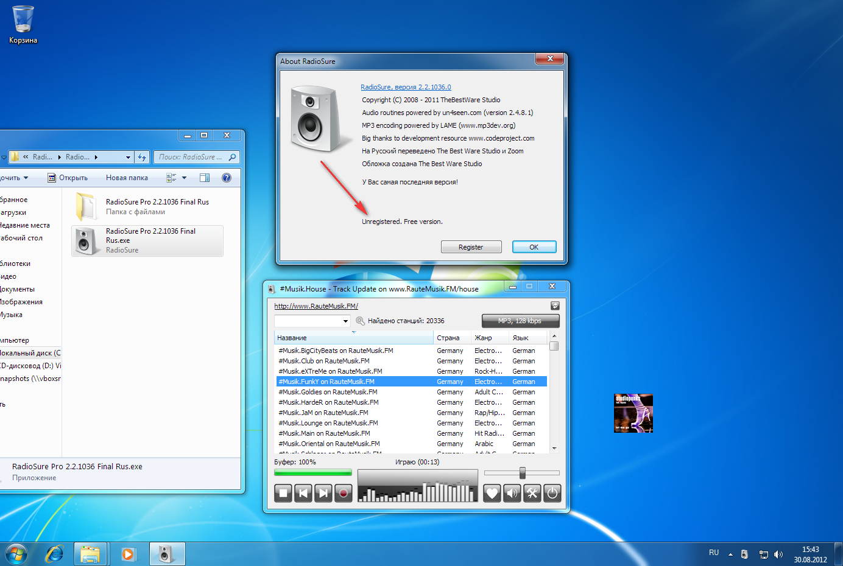Sort stations by the Название column
This screenshot has height=566, width=843.
pos(354,338)
